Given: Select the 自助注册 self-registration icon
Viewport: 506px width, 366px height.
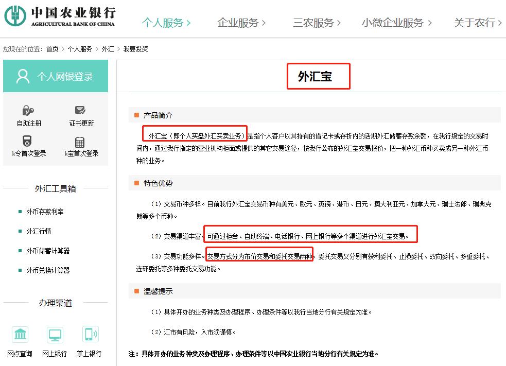Looking at the screenshot, I should coord(28,115).
